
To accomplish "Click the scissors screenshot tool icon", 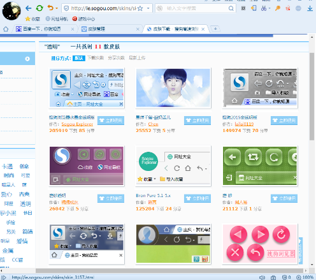I will pyautogui.click(x=264, y=8).
